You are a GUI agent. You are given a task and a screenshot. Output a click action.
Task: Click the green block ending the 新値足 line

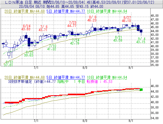click(141, 89)
